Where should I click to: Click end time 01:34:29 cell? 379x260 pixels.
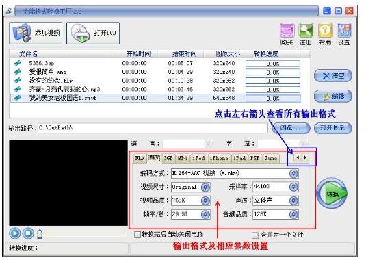click(x=181, y=98)
